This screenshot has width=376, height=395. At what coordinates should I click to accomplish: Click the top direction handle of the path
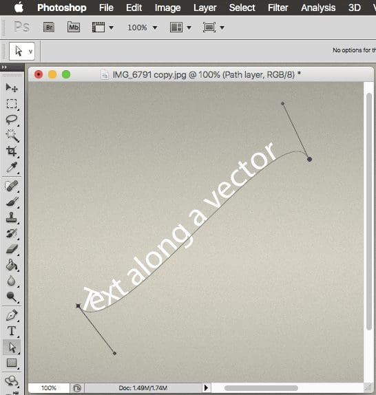pyautogui.click(x=282, y=103)
